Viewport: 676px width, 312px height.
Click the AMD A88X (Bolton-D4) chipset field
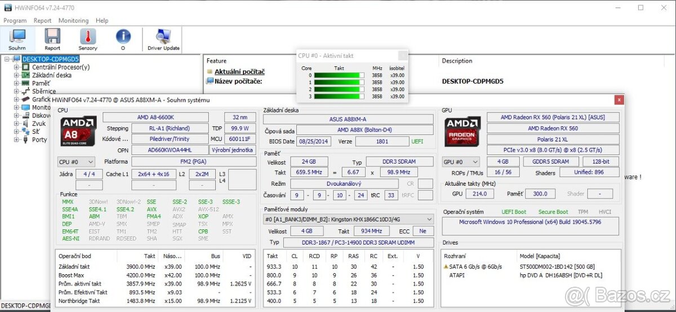click(x=364, y=130)
